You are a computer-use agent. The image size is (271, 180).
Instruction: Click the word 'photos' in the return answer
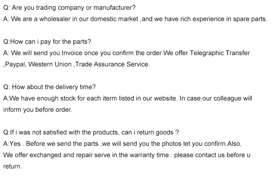tap(171, 144)
